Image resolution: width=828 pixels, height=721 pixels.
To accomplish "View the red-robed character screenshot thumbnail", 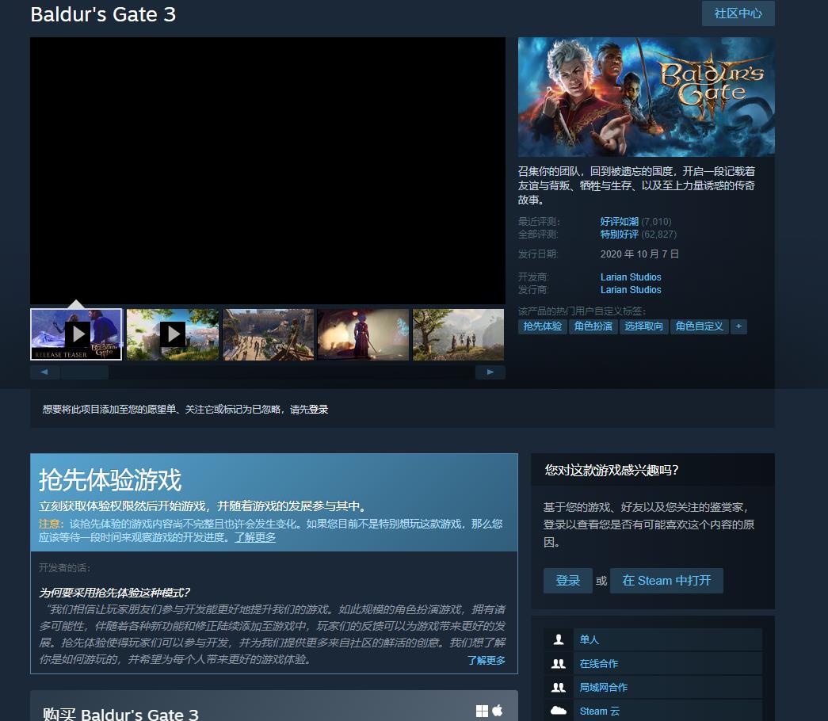I will point(364,334).
